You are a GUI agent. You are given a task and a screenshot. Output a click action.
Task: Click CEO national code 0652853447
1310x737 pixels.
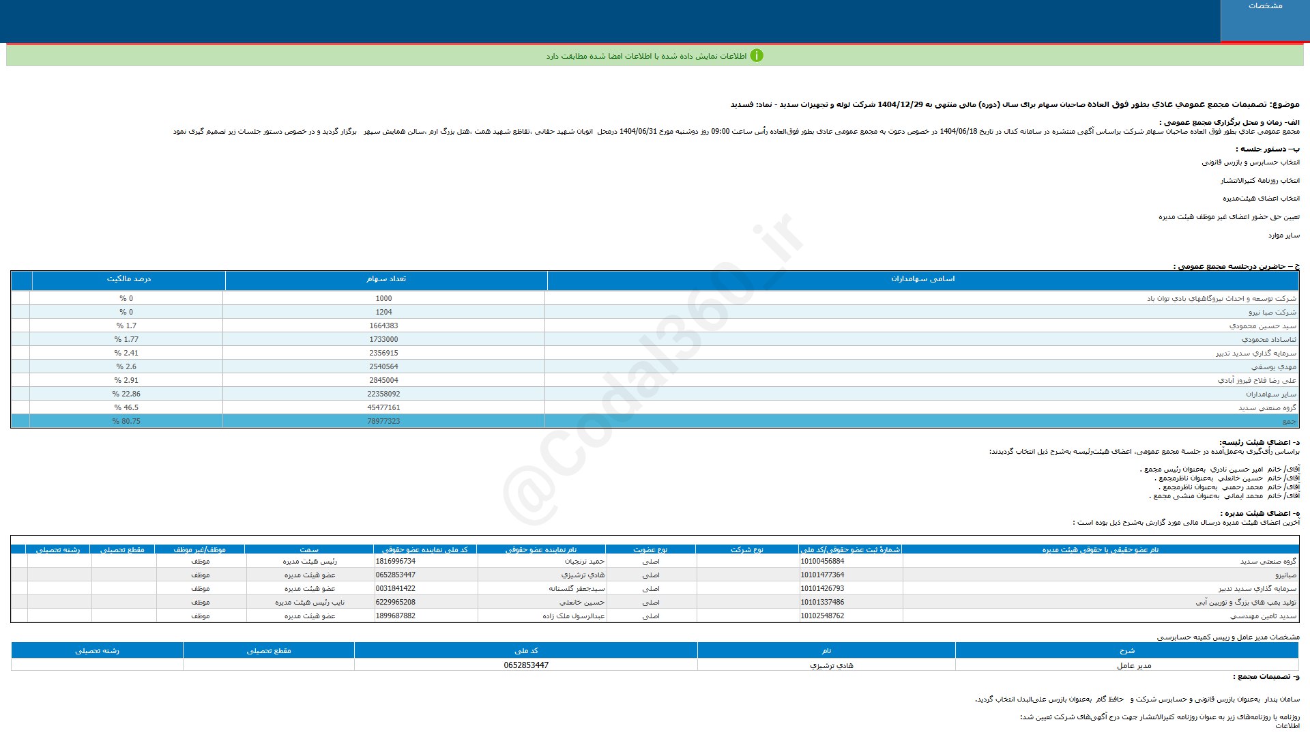tap(526, 665)
